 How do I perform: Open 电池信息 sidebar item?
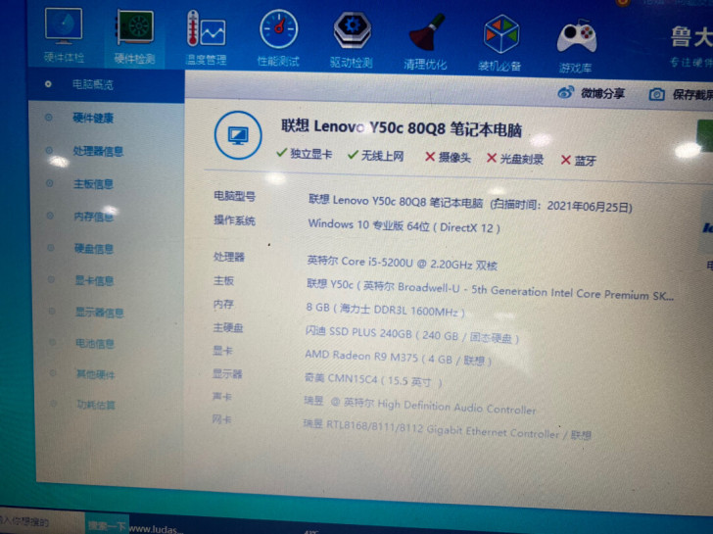95,343
